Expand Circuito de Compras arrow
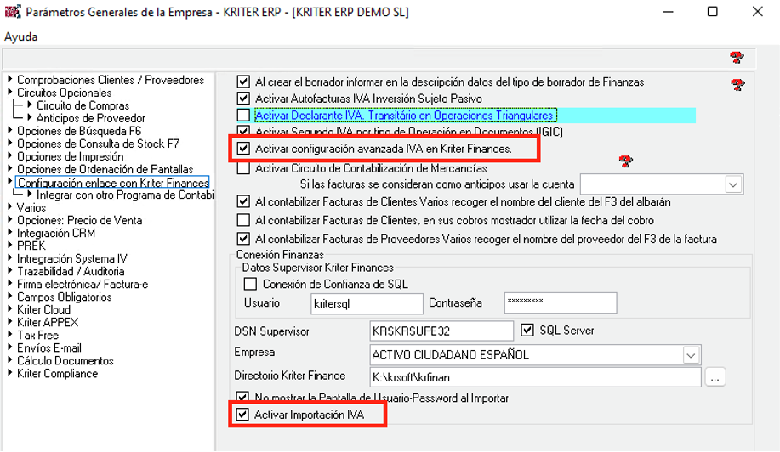Viewport: 780px width, 452px height. [x=30, y=105]
